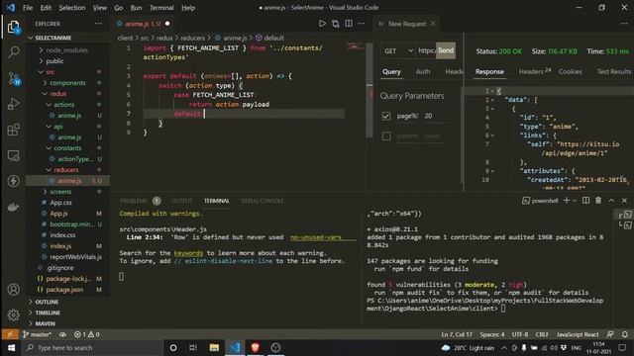Open Spaces: 4 indentation setting
This screenshot has height=356, width=634.
tap(492, 334)
